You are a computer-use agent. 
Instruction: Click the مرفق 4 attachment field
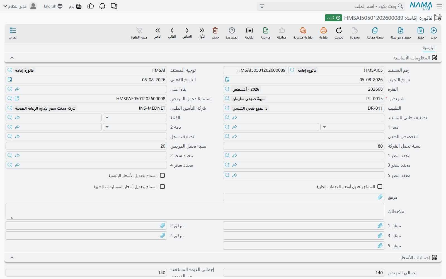86,235
